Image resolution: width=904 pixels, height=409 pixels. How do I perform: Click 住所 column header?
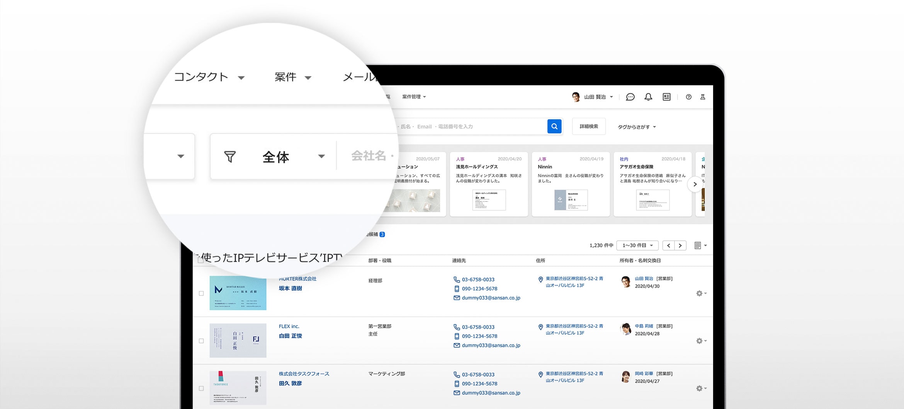(540, 260)
